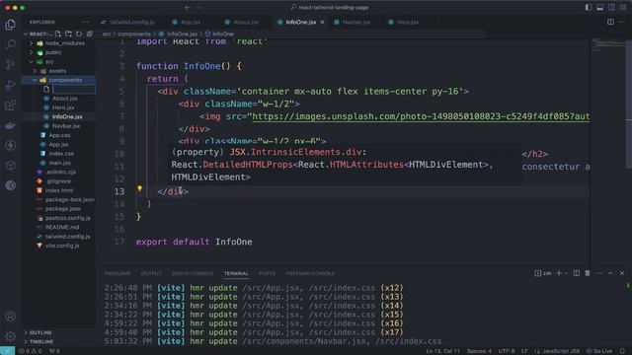Open the Accounts icon in activity bar

11,317
